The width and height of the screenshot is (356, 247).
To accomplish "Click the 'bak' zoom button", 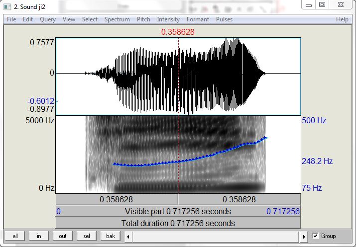I will [x=111, y=236].
